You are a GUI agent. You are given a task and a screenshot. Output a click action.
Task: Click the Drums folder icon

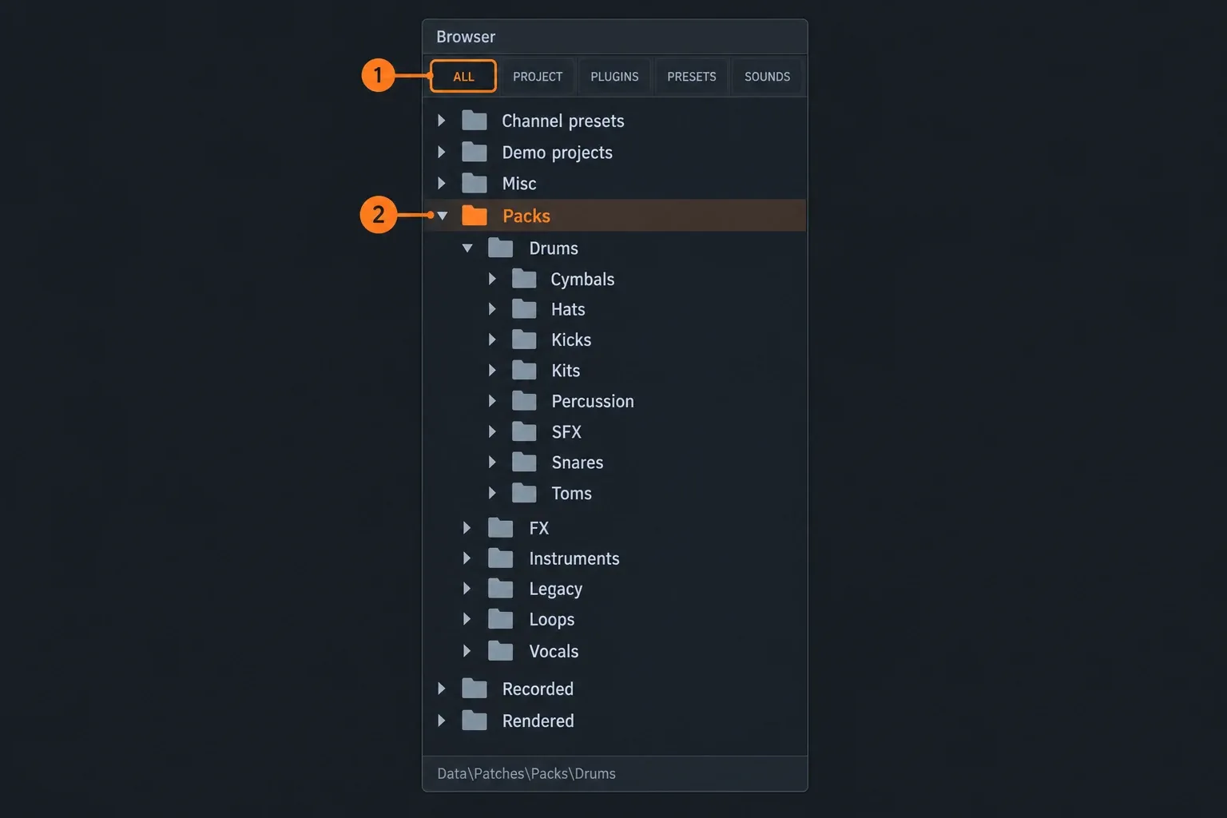500,248
